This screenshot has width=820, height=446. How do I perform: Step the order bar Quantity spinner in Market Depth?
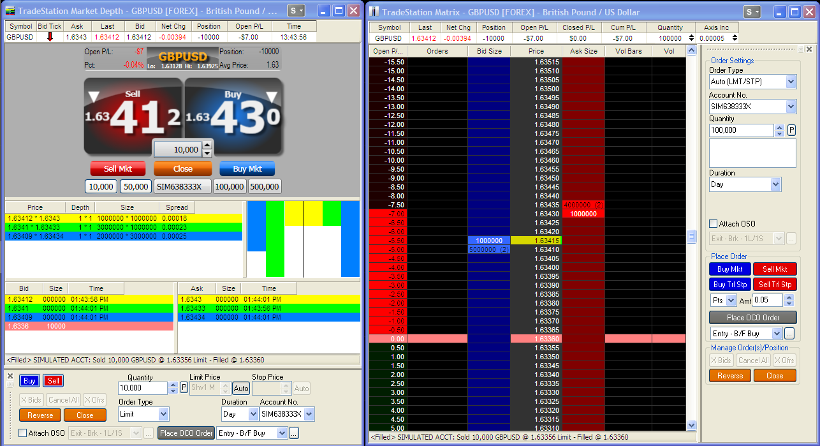(173, 388)
